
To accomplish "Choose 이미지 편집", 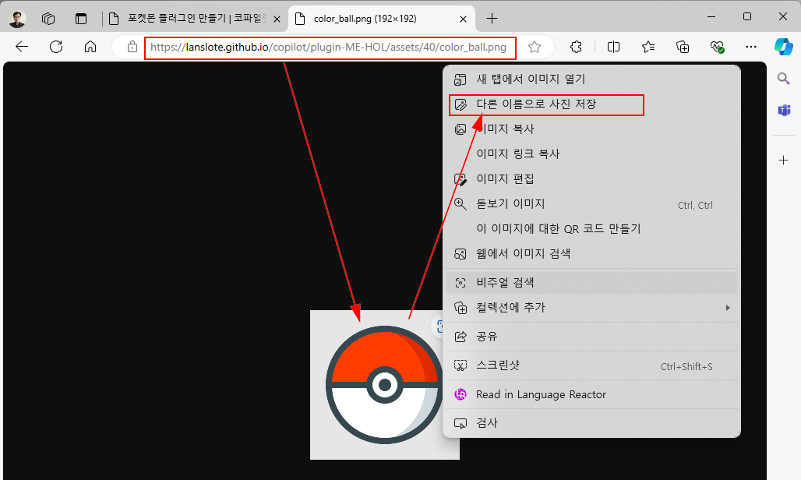I will tap(592, 179).
